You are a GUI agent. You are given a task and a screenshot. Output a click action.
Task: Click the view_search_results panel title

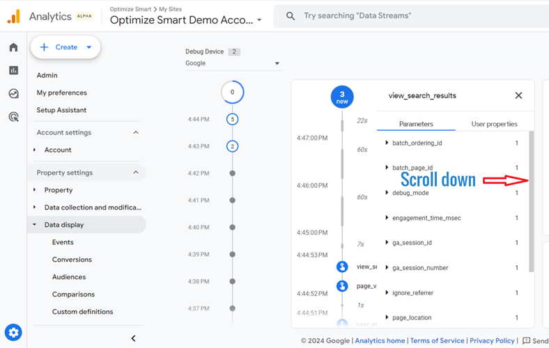click(422, 95)
